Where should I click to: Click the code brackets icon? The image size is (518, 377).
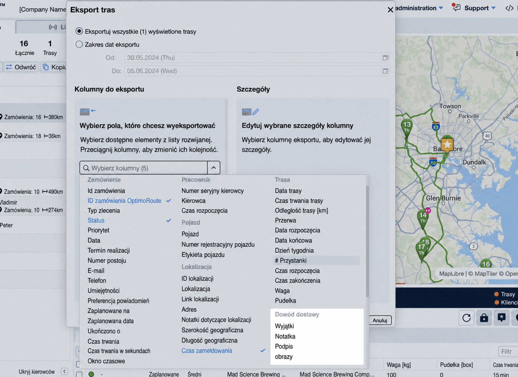click(509, 8)
